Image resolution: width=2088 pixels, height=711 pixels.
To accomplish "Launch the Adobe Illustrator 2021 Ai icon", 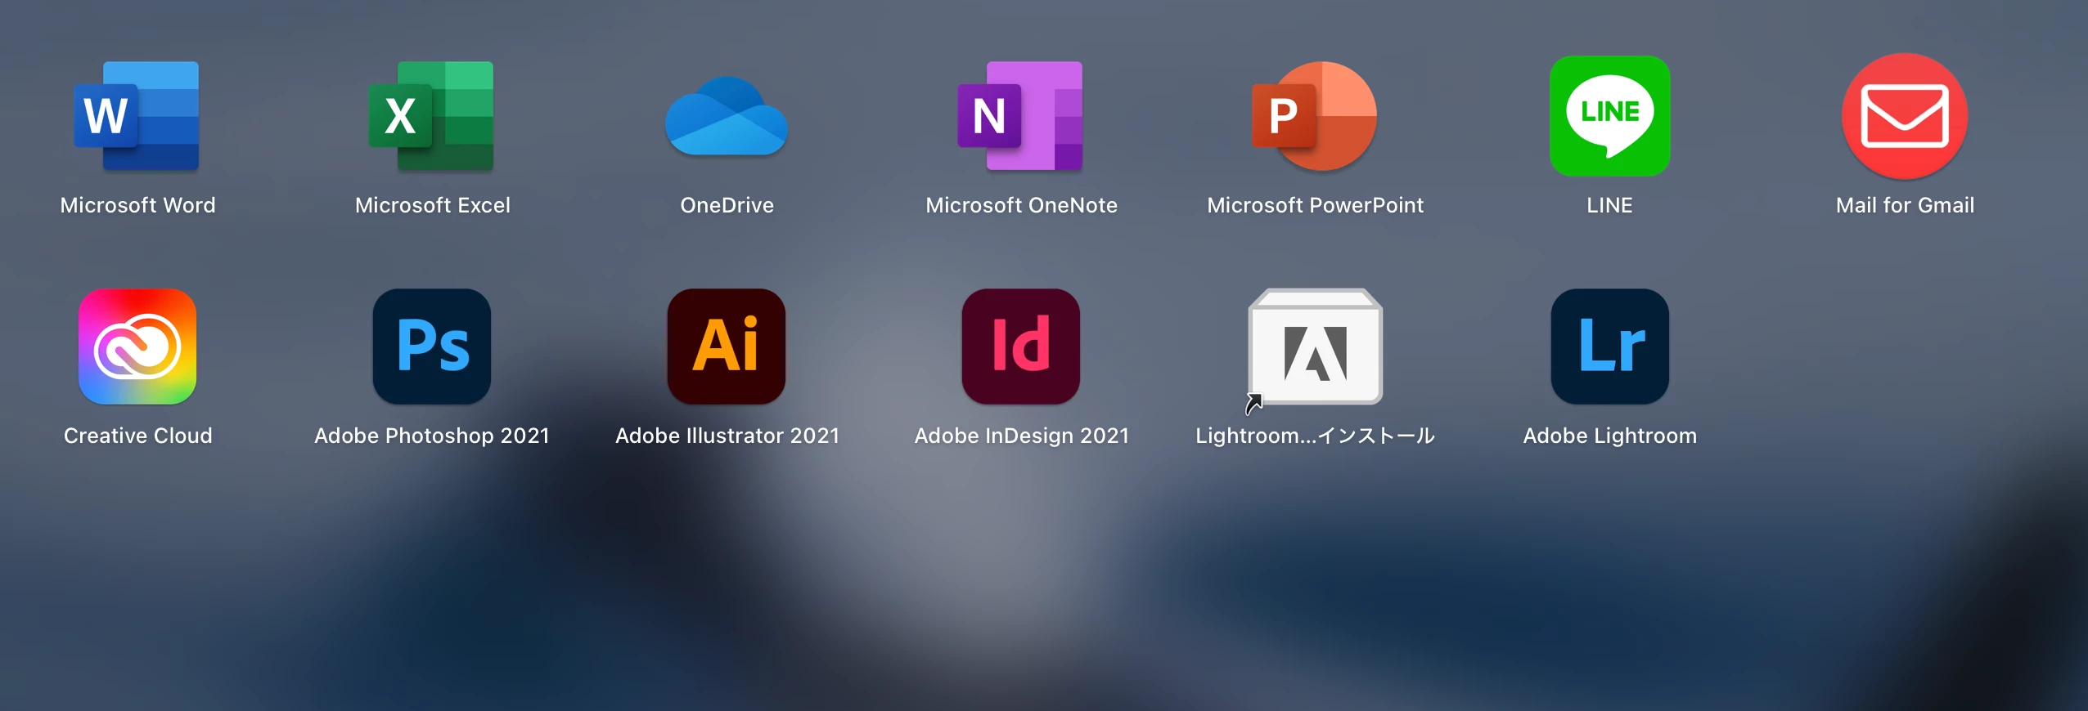I will [x=727, y=347].
